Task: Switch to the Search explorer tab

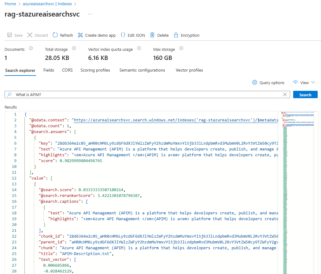Action: (20, 70)
